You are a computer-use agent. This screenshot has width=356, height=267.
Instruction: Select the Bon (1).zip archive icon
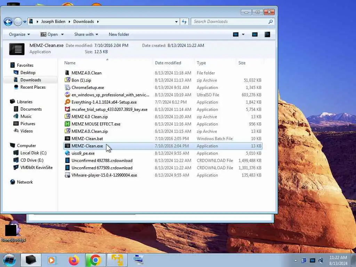coord(67,80)
